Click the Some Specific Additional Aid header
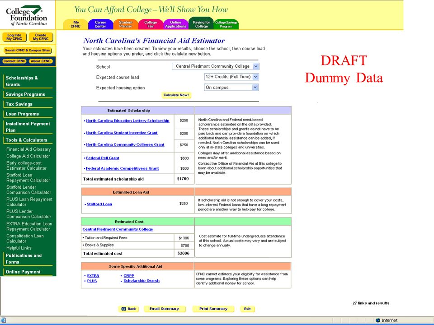Image resolution: width=434 pixels, height=325 pixels. pyautogui.click(x=136, y=267)
